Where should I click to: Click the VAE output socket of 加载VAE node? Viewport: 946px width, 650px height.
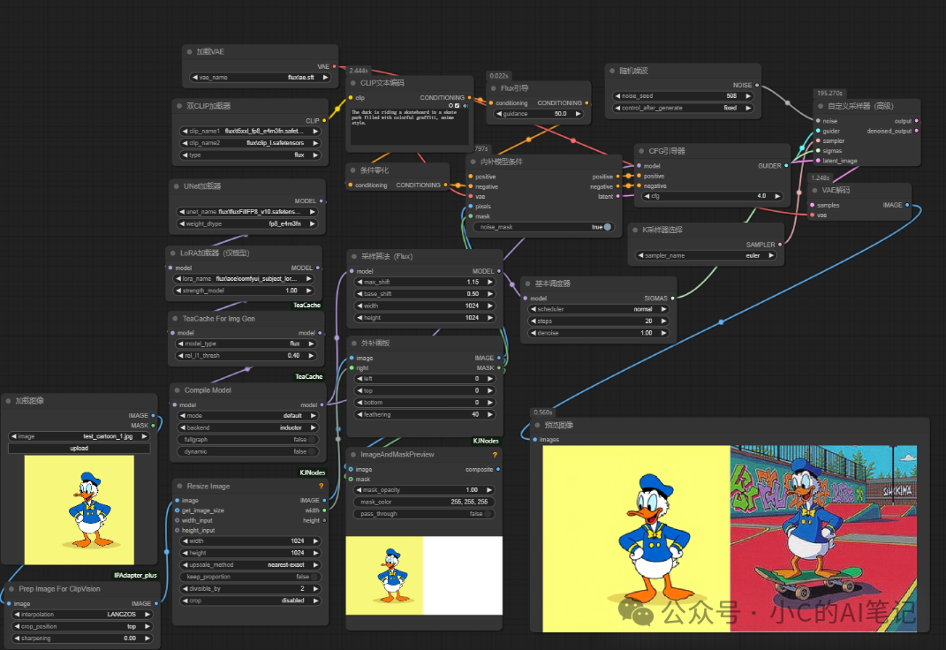tap(335, 67)
